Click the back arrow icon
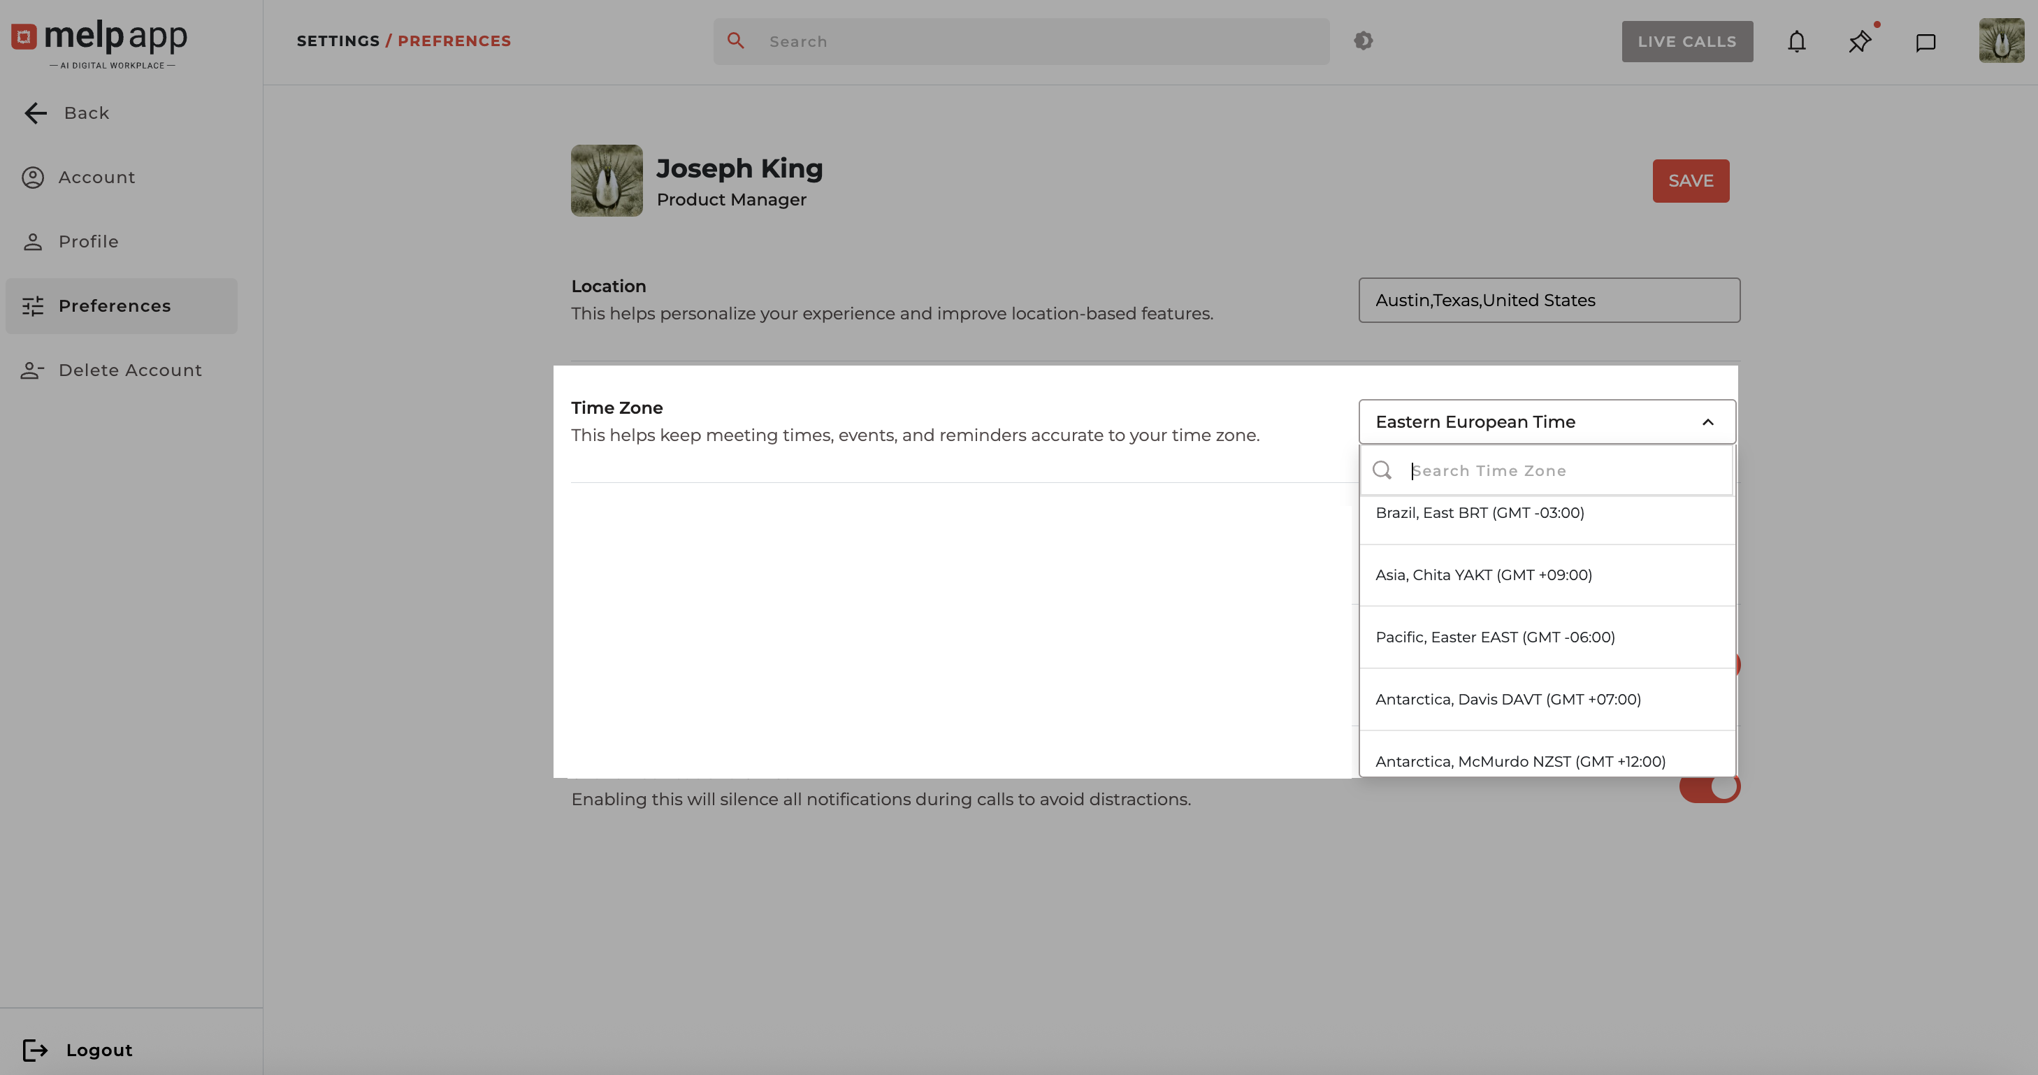Screen dimensions: 2038x1075 point(36,113)
